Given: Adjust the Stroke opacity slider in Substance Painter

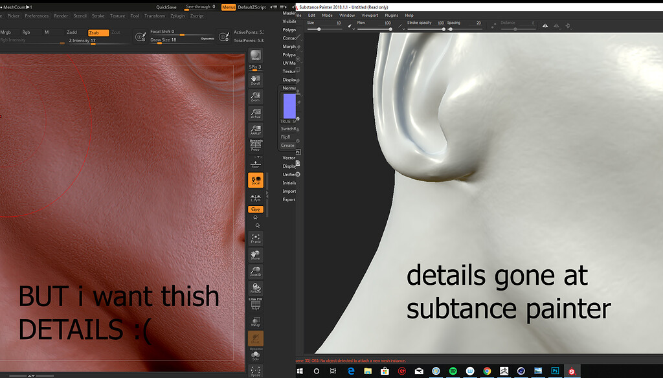Looking at the screenshot, I should (426, 29).
